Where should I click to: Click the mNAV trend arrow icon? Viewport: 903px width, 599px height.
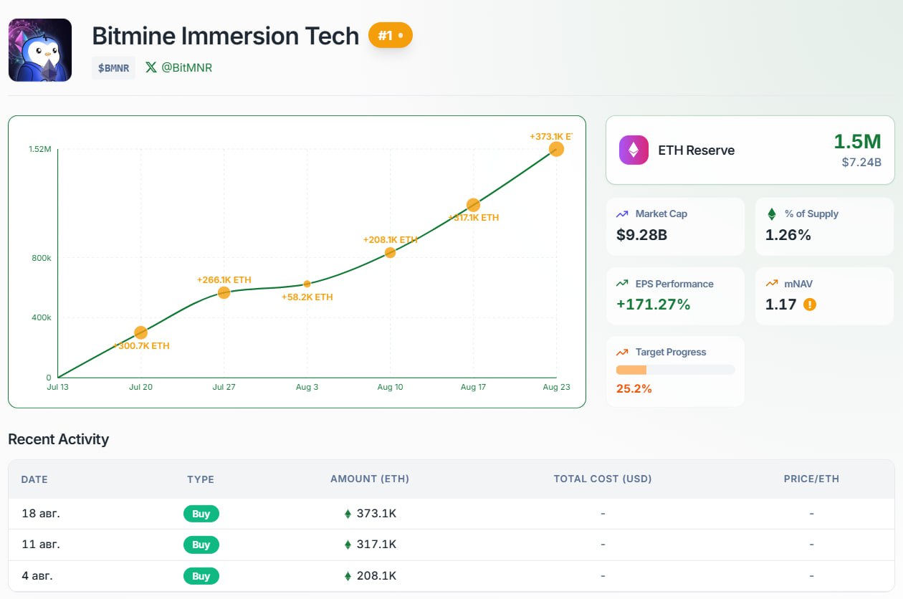click(x=772, y=284)
